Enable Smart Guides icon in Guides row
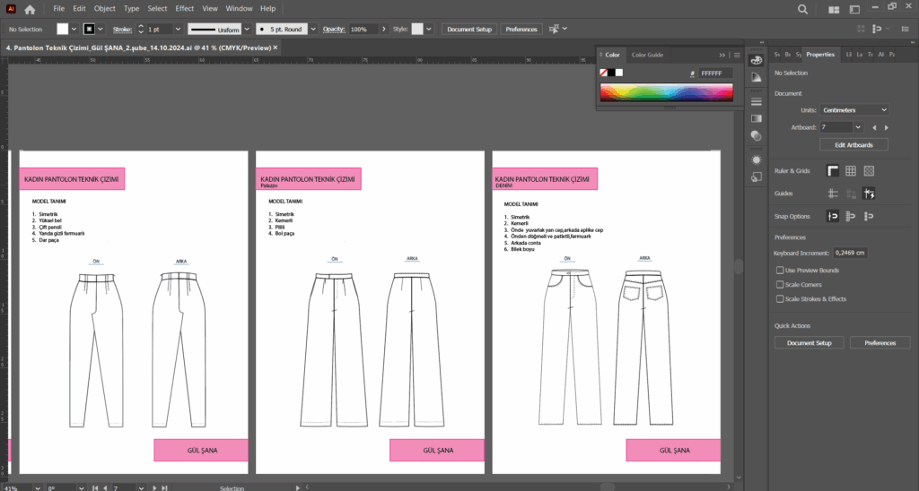 869,193
